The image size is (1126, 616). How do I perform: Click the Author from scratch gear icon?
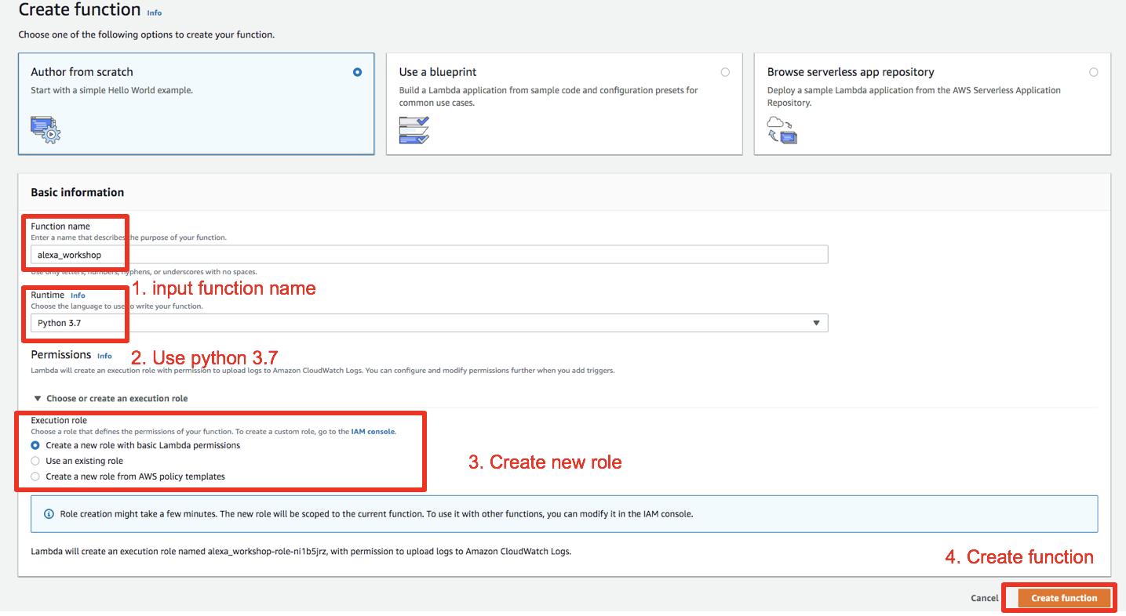click(x=46, y=129)
